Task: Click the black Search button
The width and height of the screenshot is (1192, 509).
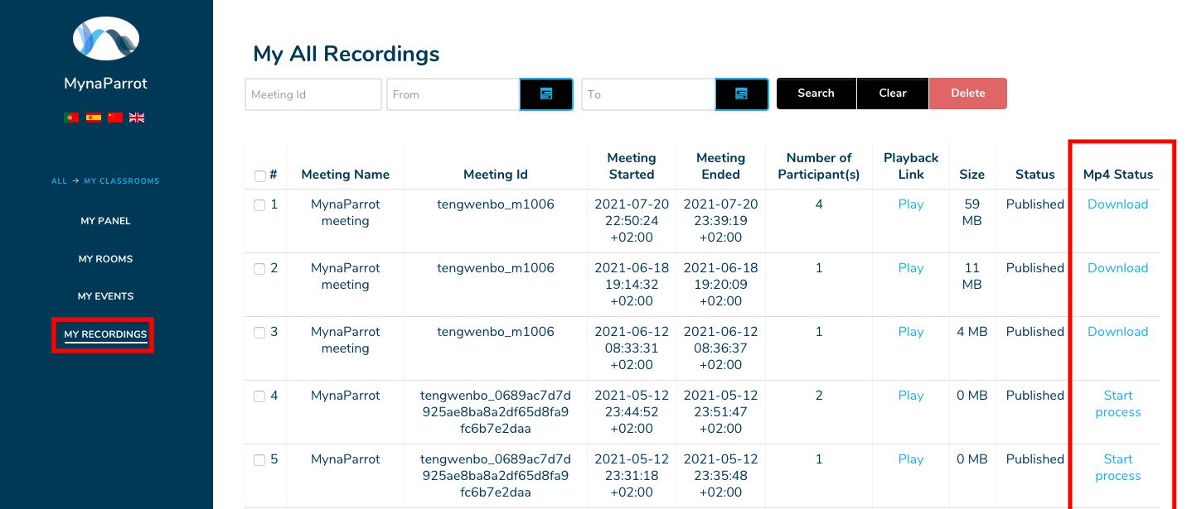Action: (816, 94)
